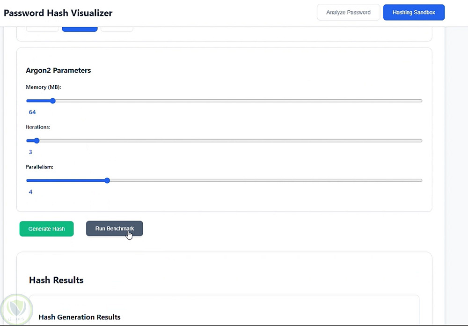The image size is (468, 326).
Task: Click the parallelism value 4 label
Action: pyautogui.click(x=30, y=192)
